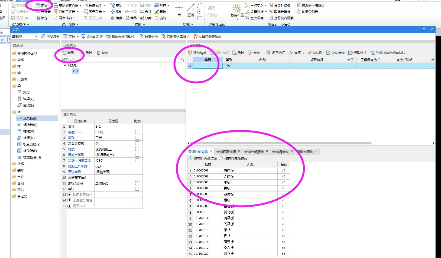
Task: Select 按构件属性过滤 radio button
Action: [221, 158]
